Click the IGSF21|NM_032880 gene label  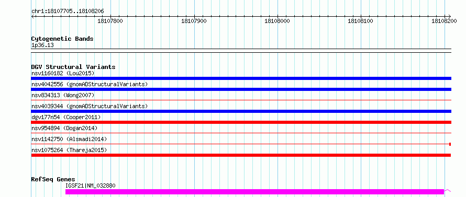91,186
